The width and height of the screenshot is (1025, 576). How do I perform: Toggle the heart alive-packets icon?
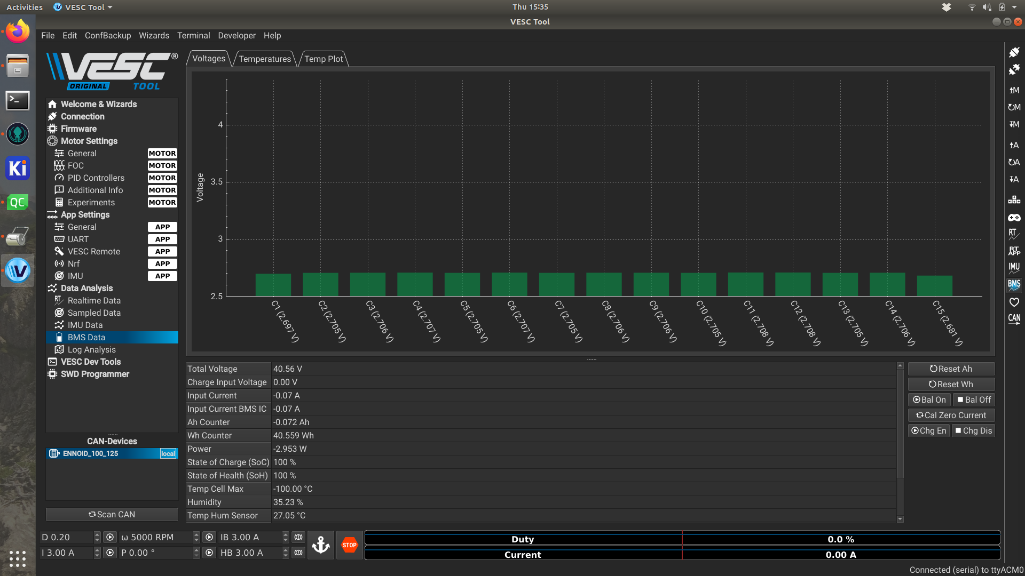tap(1014, 302)
